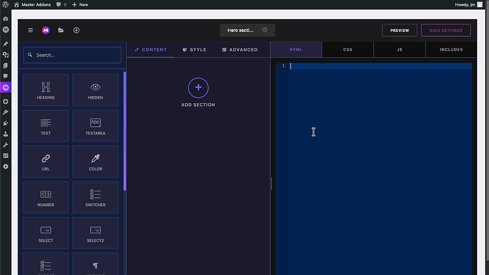The width and height of the screenshot is (489, 275).
Task: Open Users icon in sidebar
Action: [x=6, y=134]
